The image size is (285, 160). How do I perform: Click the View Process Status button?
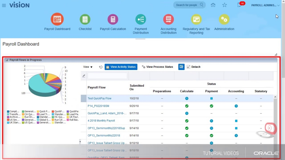click(158, 67)
